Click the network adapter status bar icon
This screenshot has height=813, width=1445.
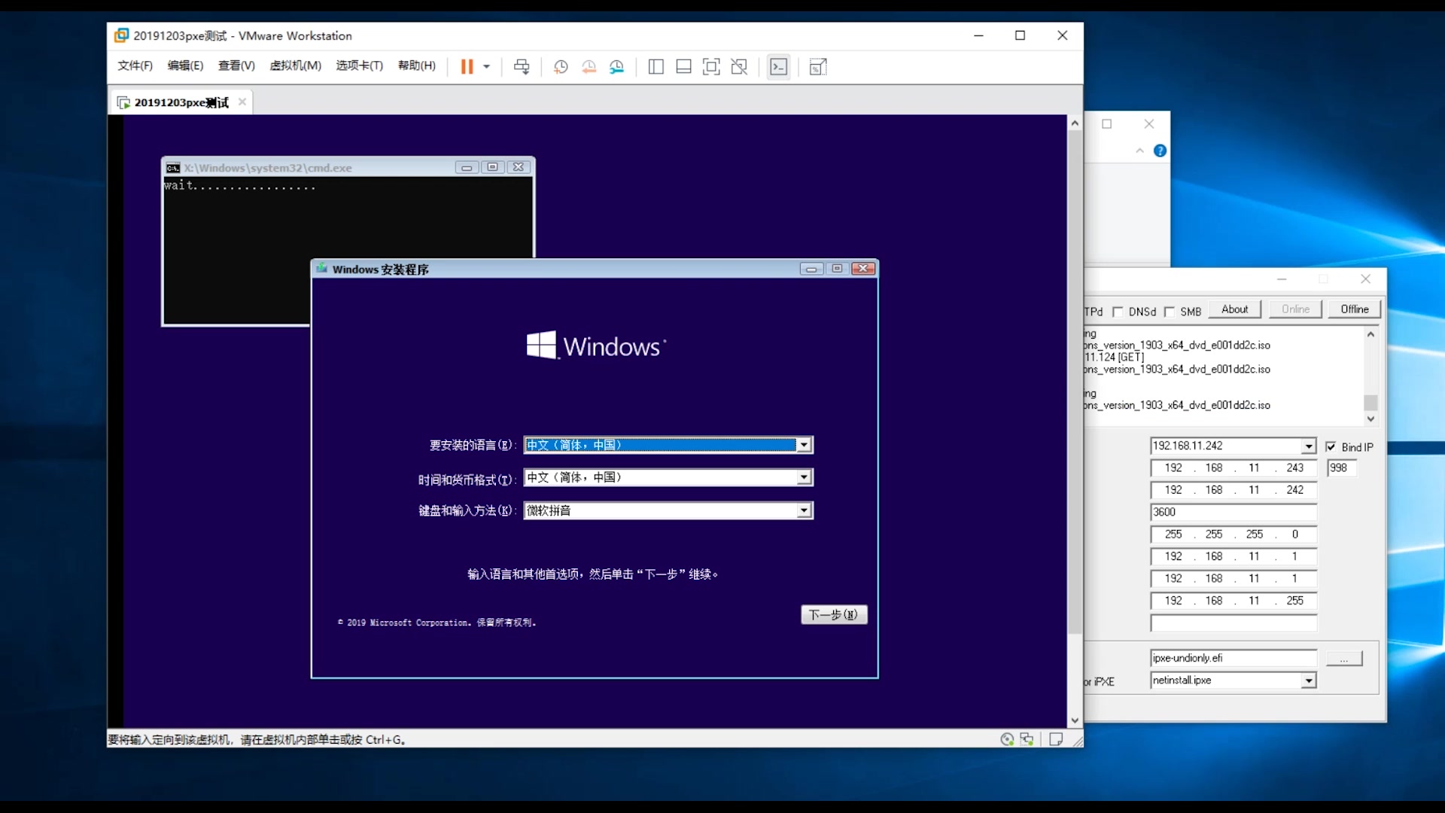pyautogui.click(x=1027, y=739)
